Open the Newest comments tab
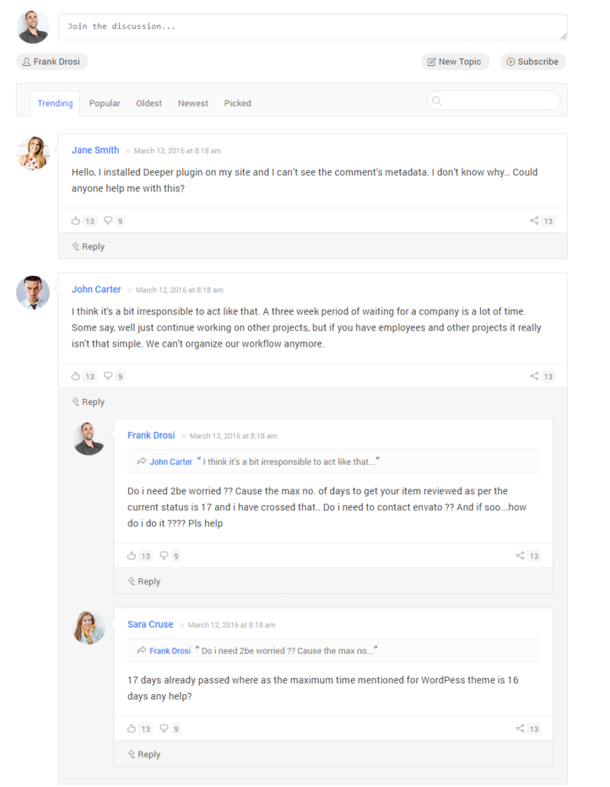Image resolution: width=610 pixels, height=787 pixels. pos(193,102)
